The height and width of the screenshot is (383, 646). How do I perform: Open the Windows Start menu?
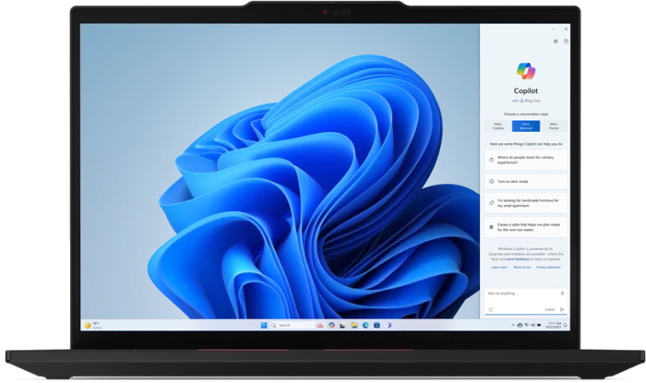point(264,326)
